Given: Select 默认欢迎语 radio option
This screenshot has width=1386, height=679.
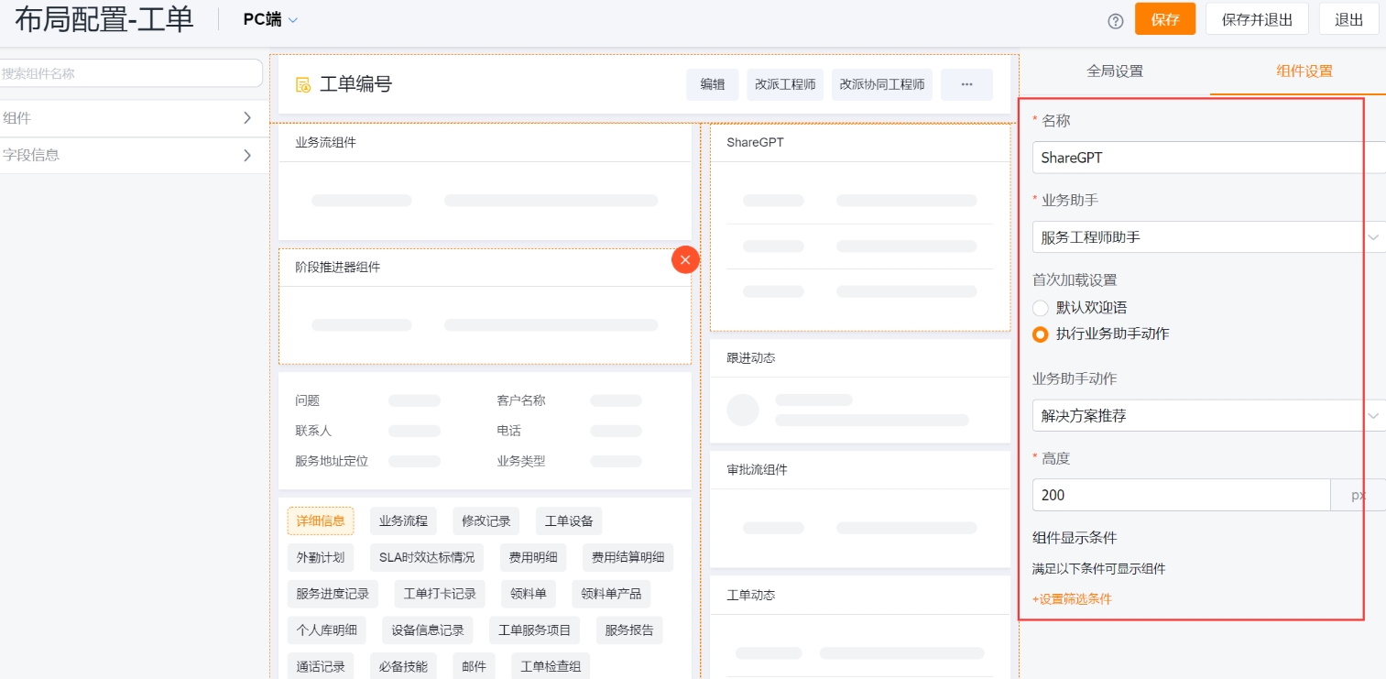Looking at the screenshot, I should click(1040, 308).
